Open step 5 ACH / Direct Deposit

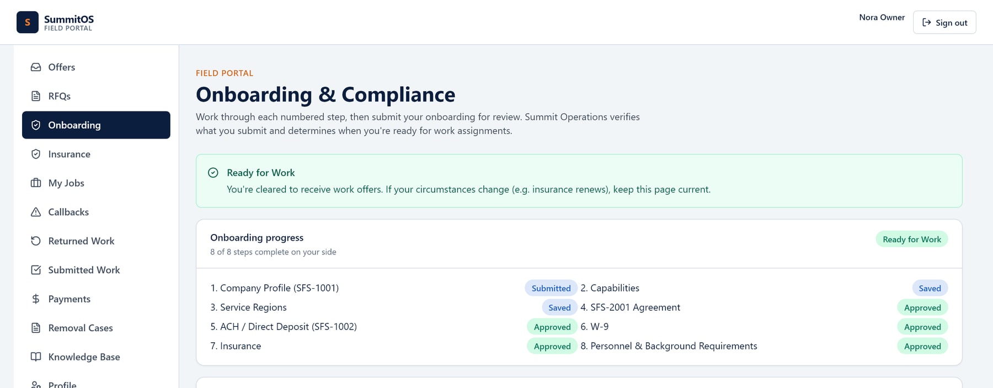click(x=284, y=327)
